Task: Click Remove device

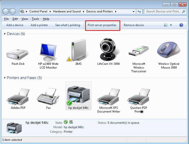Action: [x=134, y=25]
